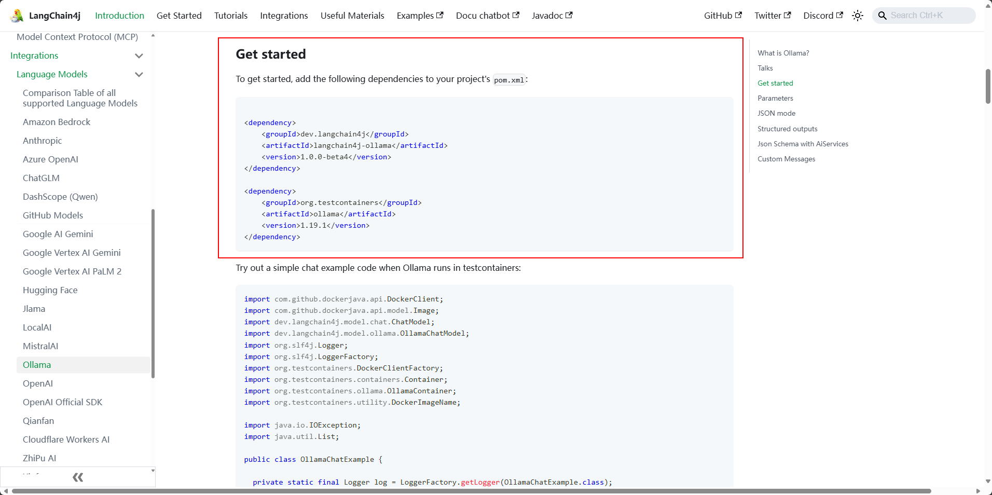
Task: Select GitHub Models in sidebar
Action: coord(53,215)
